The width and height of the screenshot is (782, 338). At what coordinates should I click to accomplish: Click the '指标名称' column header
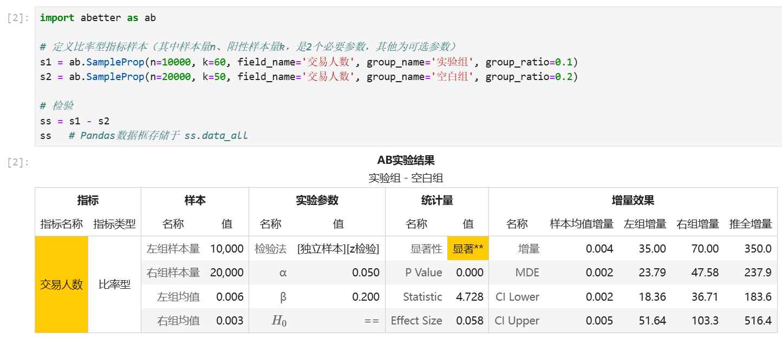coord(61,224)
